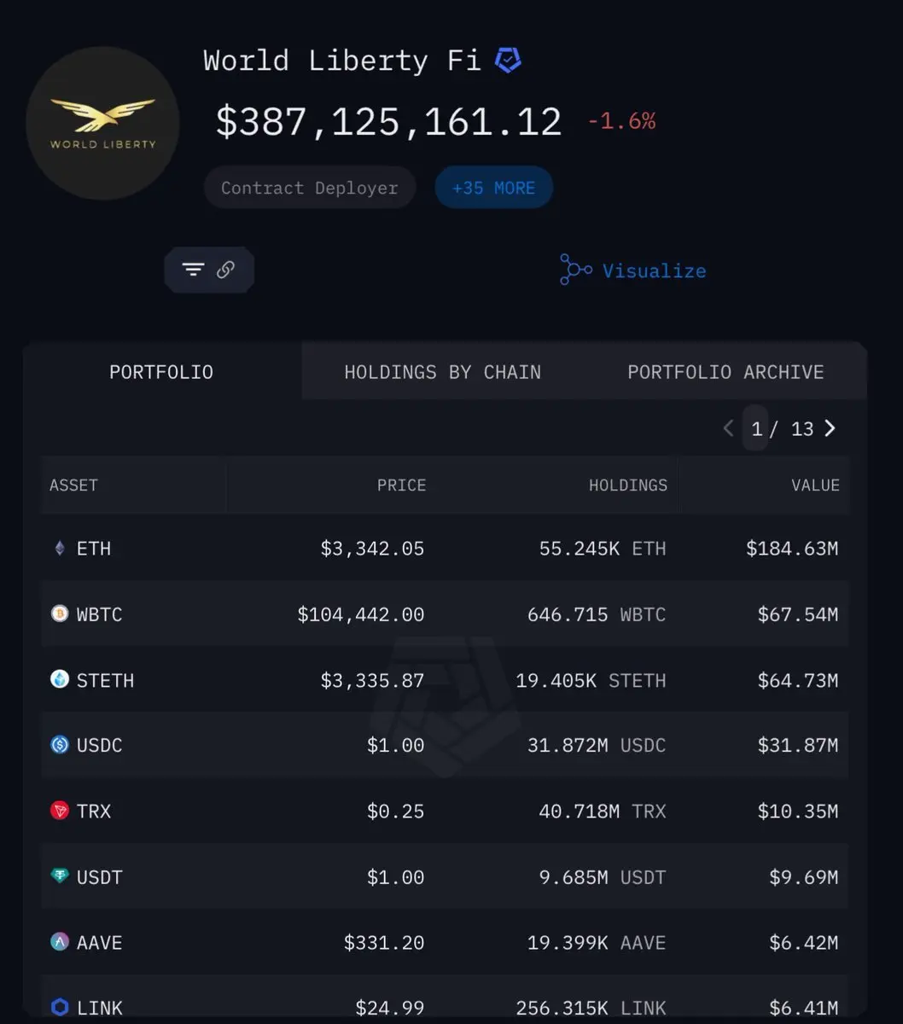
Task: Click the page number 1 input field
Action: (x=756, y=428)
